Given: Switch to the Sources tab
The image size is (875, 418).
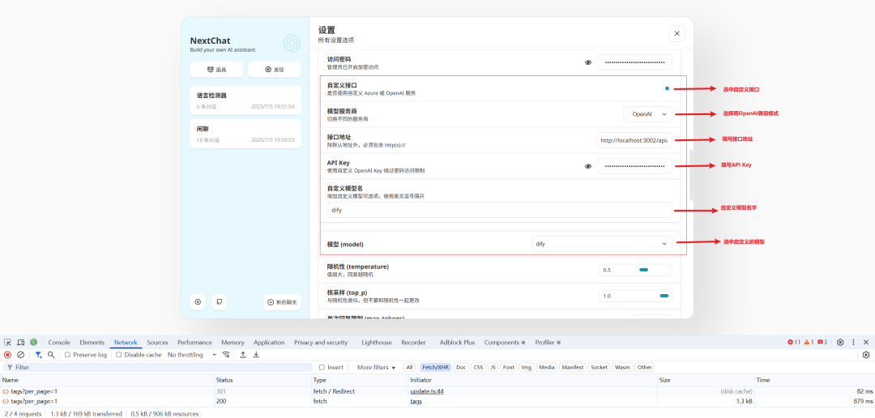Looking at the screenshot, I should click(x=157, y=342).
